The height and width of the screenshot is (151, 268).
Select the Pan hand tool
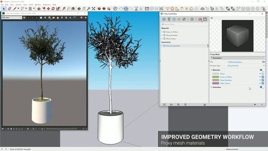84,8
